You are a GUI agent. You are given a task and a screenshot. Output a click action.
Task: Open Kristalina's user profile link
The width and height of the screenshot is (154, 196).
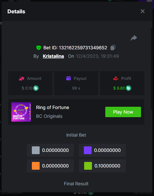(x=53, y=56)
